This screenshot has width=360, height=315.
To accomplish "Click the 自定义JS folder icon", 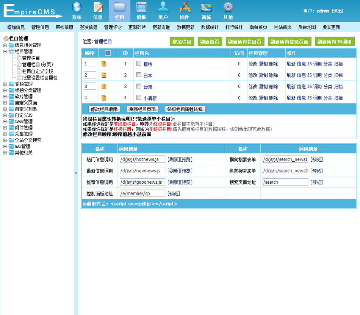I will tap(11, 115).
